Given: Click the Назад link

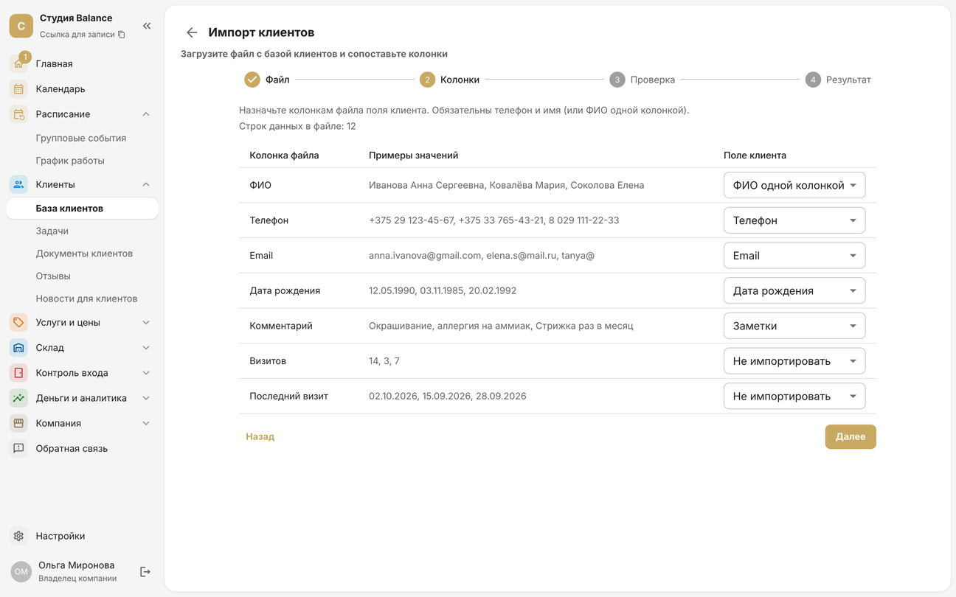Looking at the screenshot, I should click(x=260, y=436).
